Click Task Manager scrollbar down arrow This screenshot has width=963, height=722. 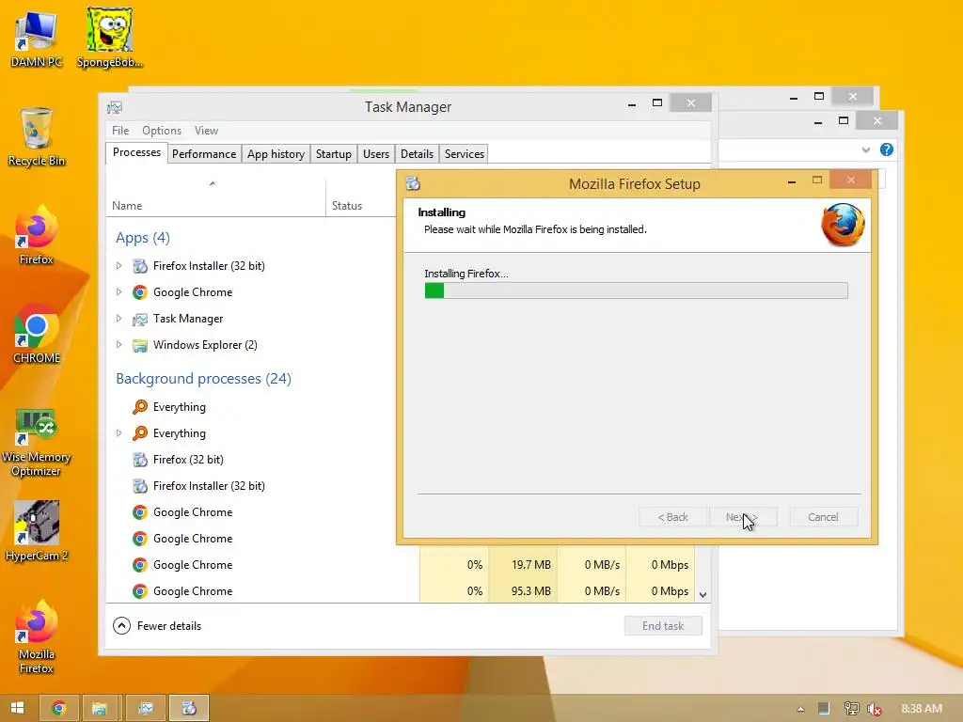tap(703, 594)
